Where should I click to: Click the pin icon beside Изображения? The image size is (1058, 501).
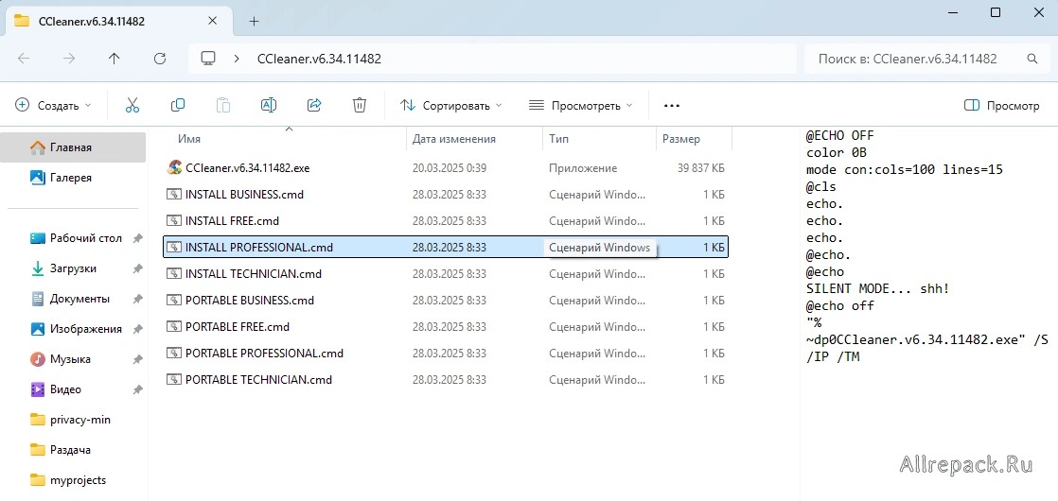(x=137, y=329)
